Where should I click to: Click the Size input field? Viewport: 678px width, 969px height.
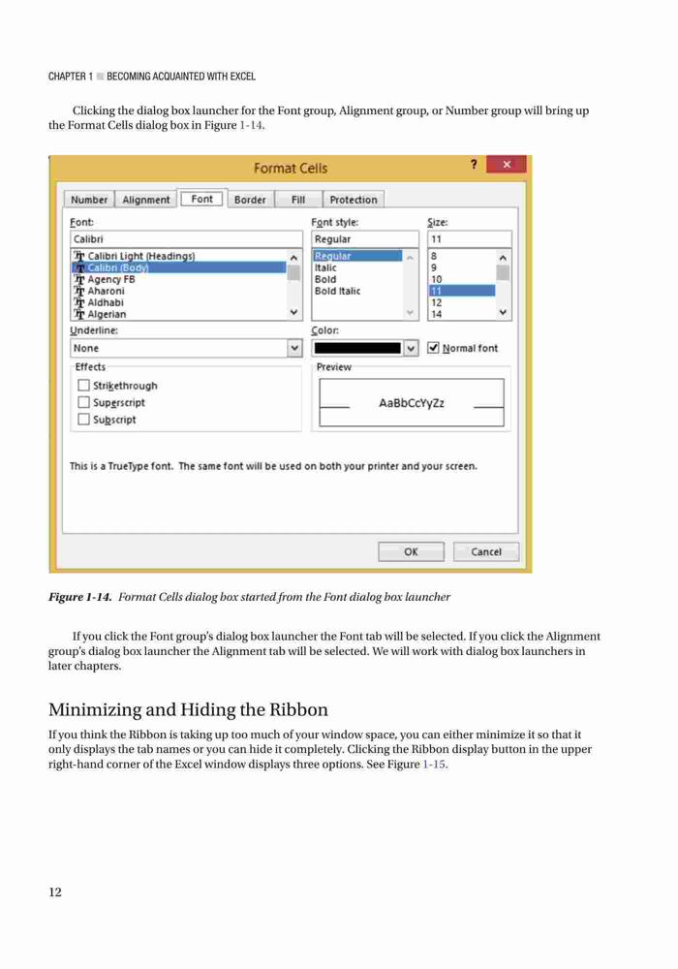470,239
